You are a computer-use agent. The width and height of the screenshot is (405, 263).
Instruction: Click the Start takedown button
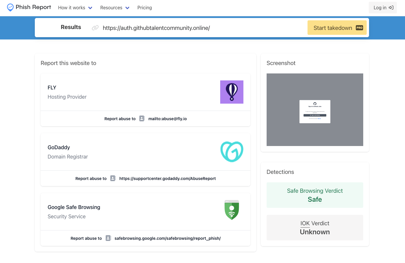click(x=337, y=28)
